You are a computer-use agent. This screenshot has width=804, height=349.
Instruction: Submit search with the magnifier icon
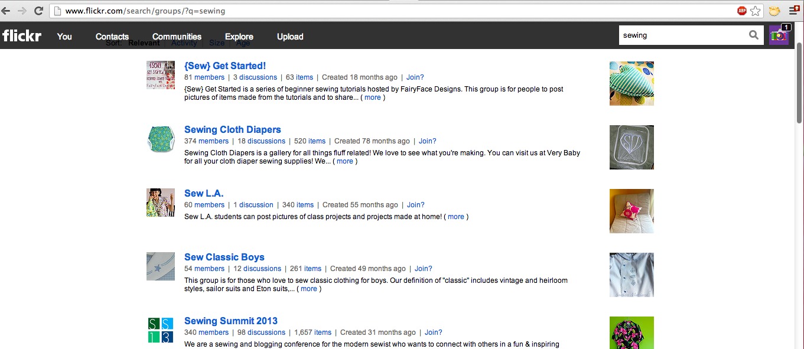pos(754,35)
